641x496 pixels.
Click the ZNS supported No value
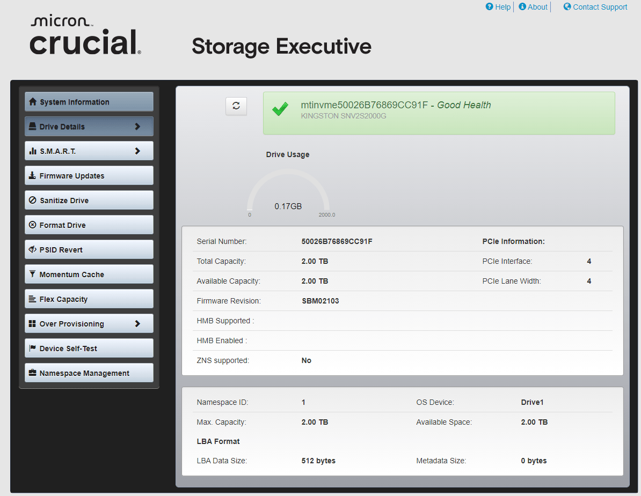[x=306, y=360]
